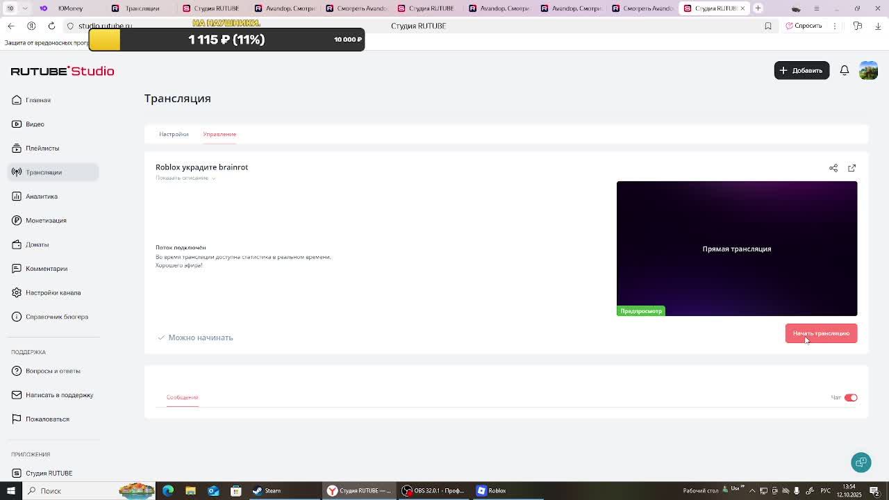Open Windows Start menu
The width and height of the screenshot is (889, 500).
11,491
